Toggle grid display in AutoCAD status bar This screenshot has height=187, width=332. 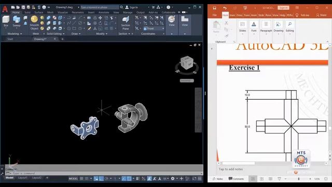[81, 179]
